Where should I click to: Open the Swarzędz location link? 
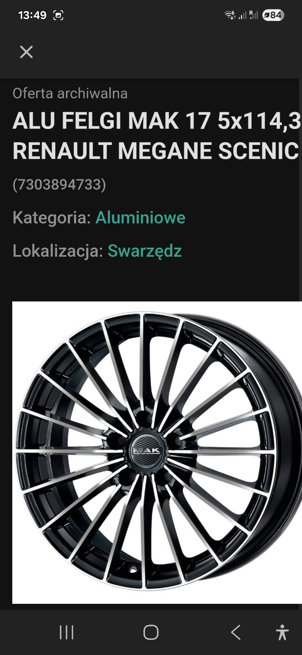click(x=144, y=251)
